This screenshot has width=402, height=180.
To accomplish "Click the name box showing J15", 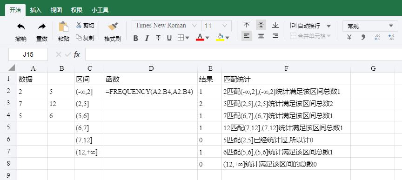I will [28, 54].
